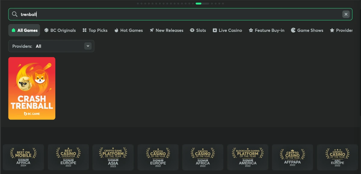Click the Hot Games flame icon
The width and height of the screenshot is (361, 174).
coord(116,30)
